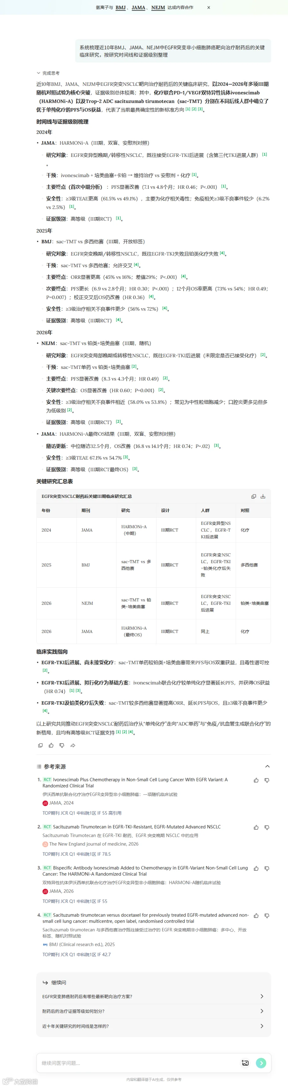Viewport: 288px width, 1087px height.
Task: Click the 继续问 follow-up section header
Action: point(54,982)
